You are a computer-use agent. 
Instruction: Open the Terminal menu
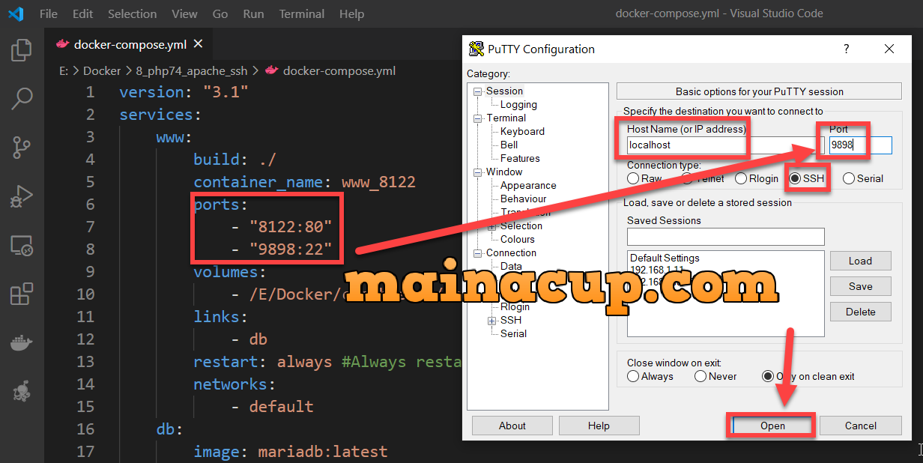point(302,13)
